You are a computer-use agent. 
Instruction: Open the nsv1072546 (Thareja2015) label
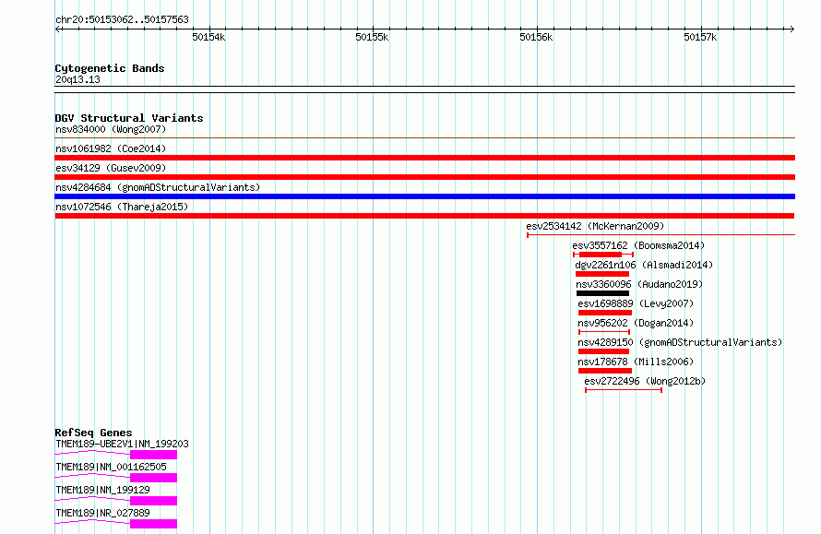coord(122,207)
